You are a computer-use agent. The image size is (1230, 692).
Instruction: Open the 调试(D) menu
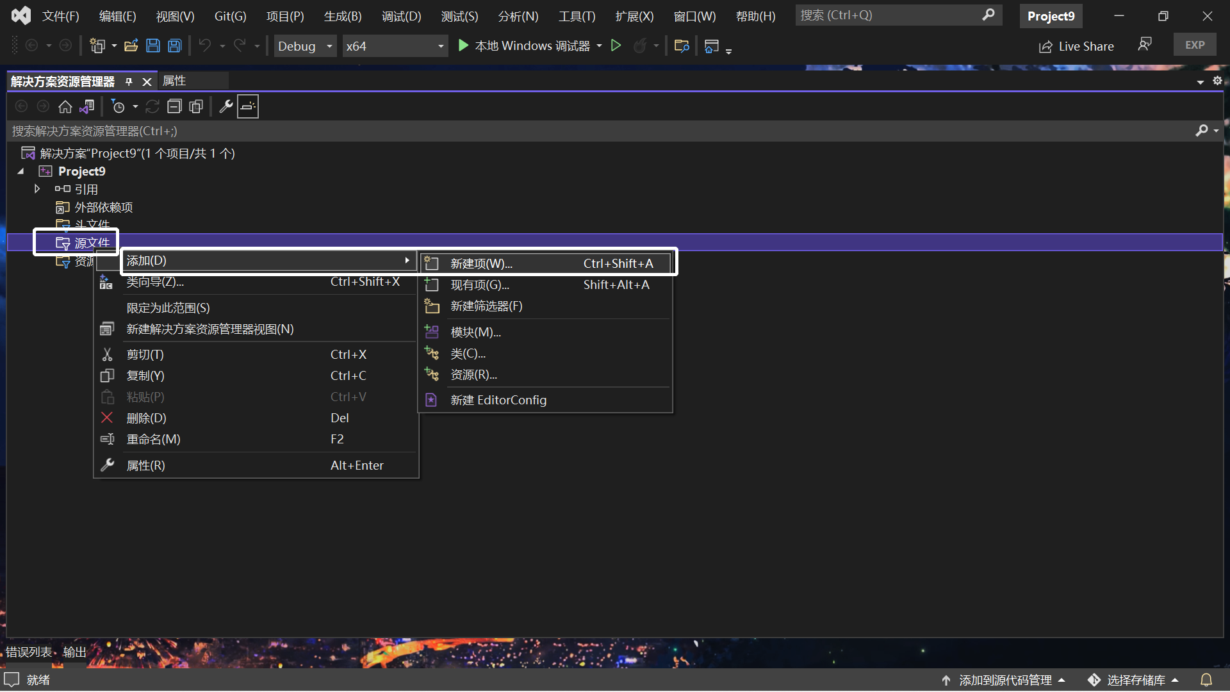tap(401, 15)
